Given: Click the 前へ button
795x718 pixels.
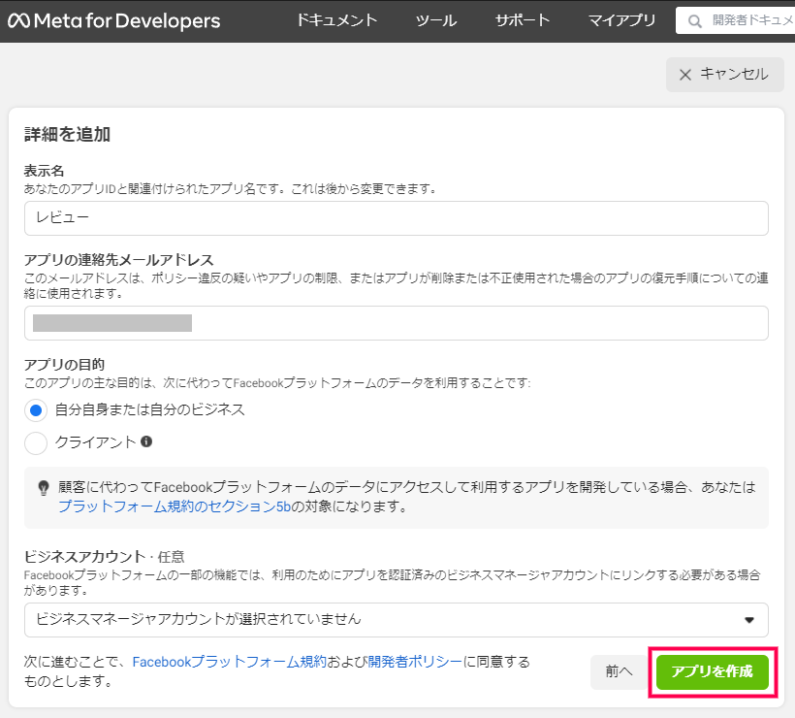Looking at the screenshot, I should coord(620,671).
